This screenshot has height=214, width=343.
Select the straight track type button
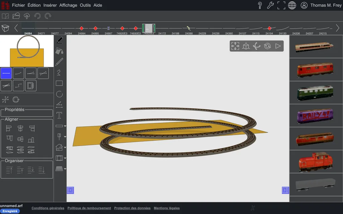(x=6, y=73)
